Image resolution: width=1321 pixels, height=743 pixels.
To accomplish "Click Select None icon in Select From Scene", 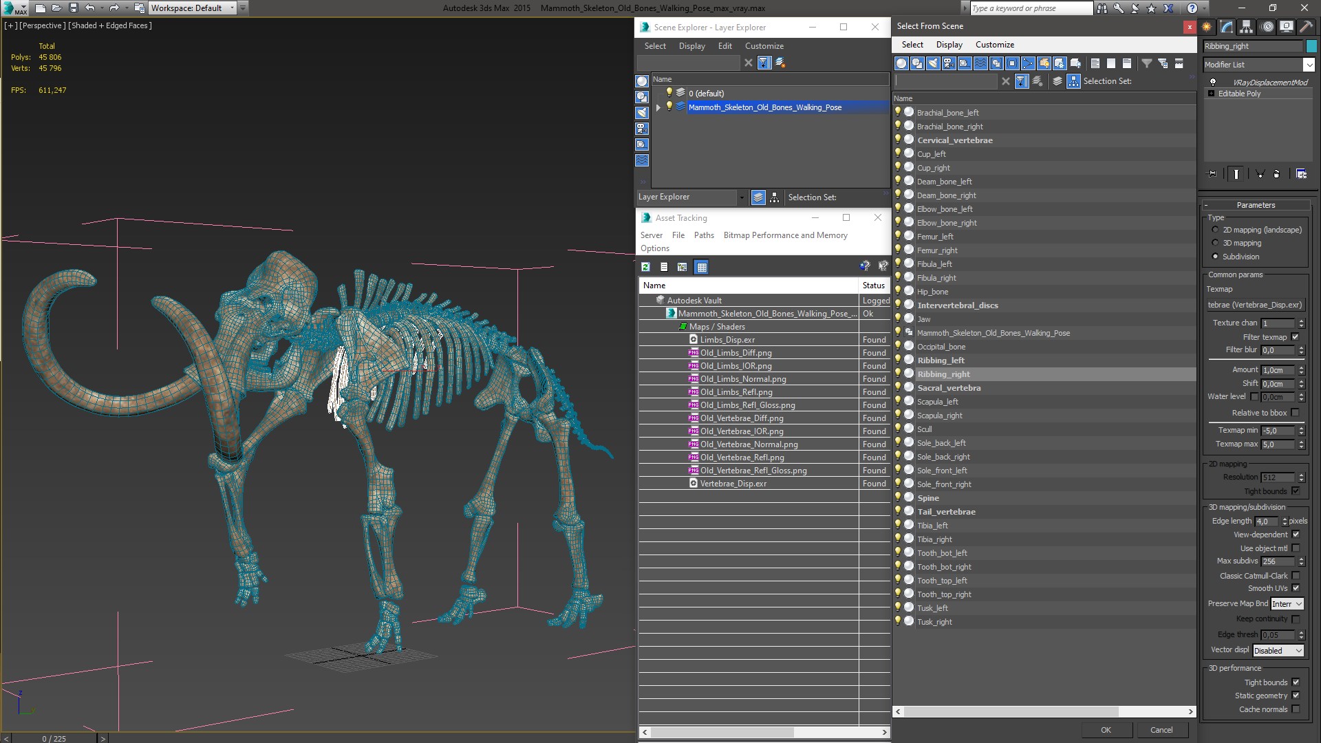I will point(1111,63).
